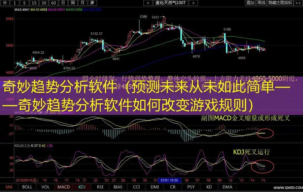The width and height of the screenshot is (303, 192).
Task: Select the BIAS indicator tab
Action: 118,187
